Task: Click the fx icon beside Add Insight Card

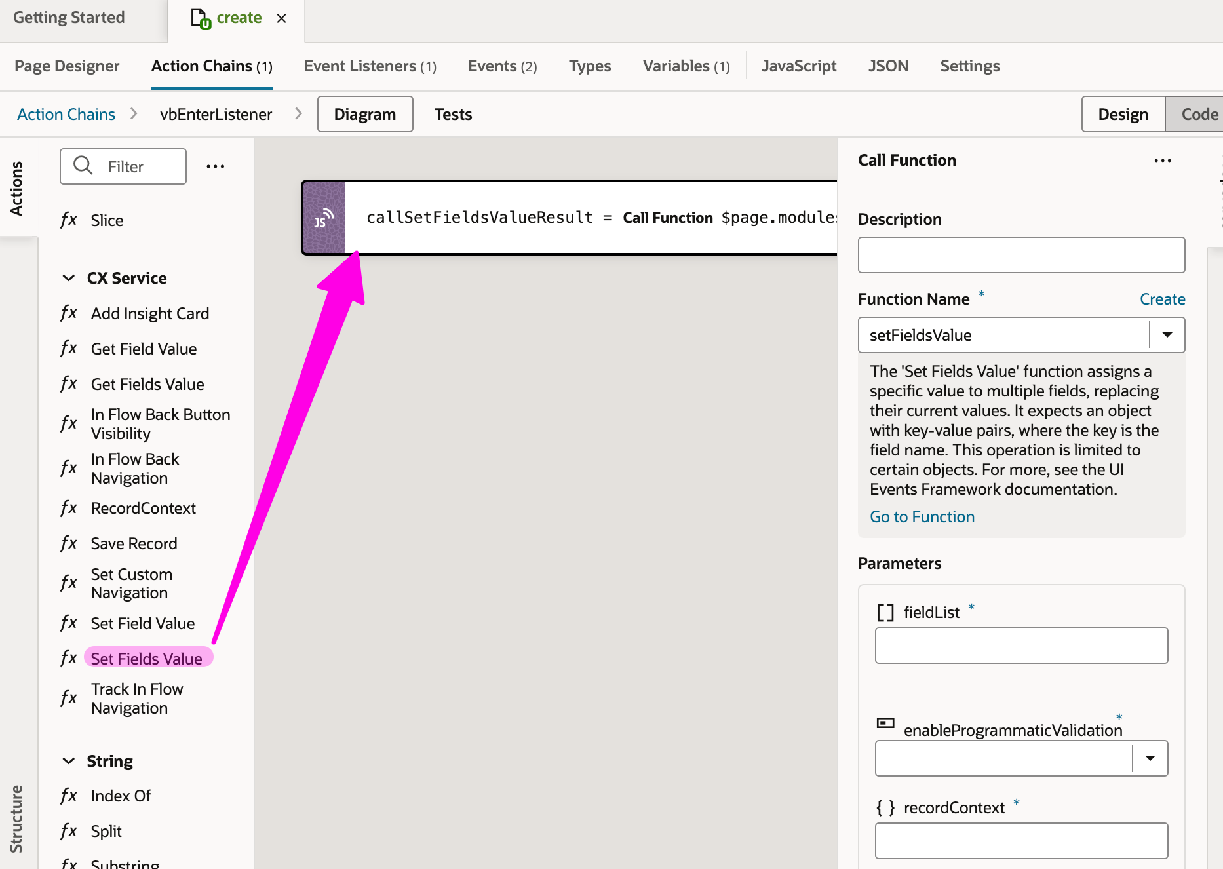Action: click(x=69, y=313)
